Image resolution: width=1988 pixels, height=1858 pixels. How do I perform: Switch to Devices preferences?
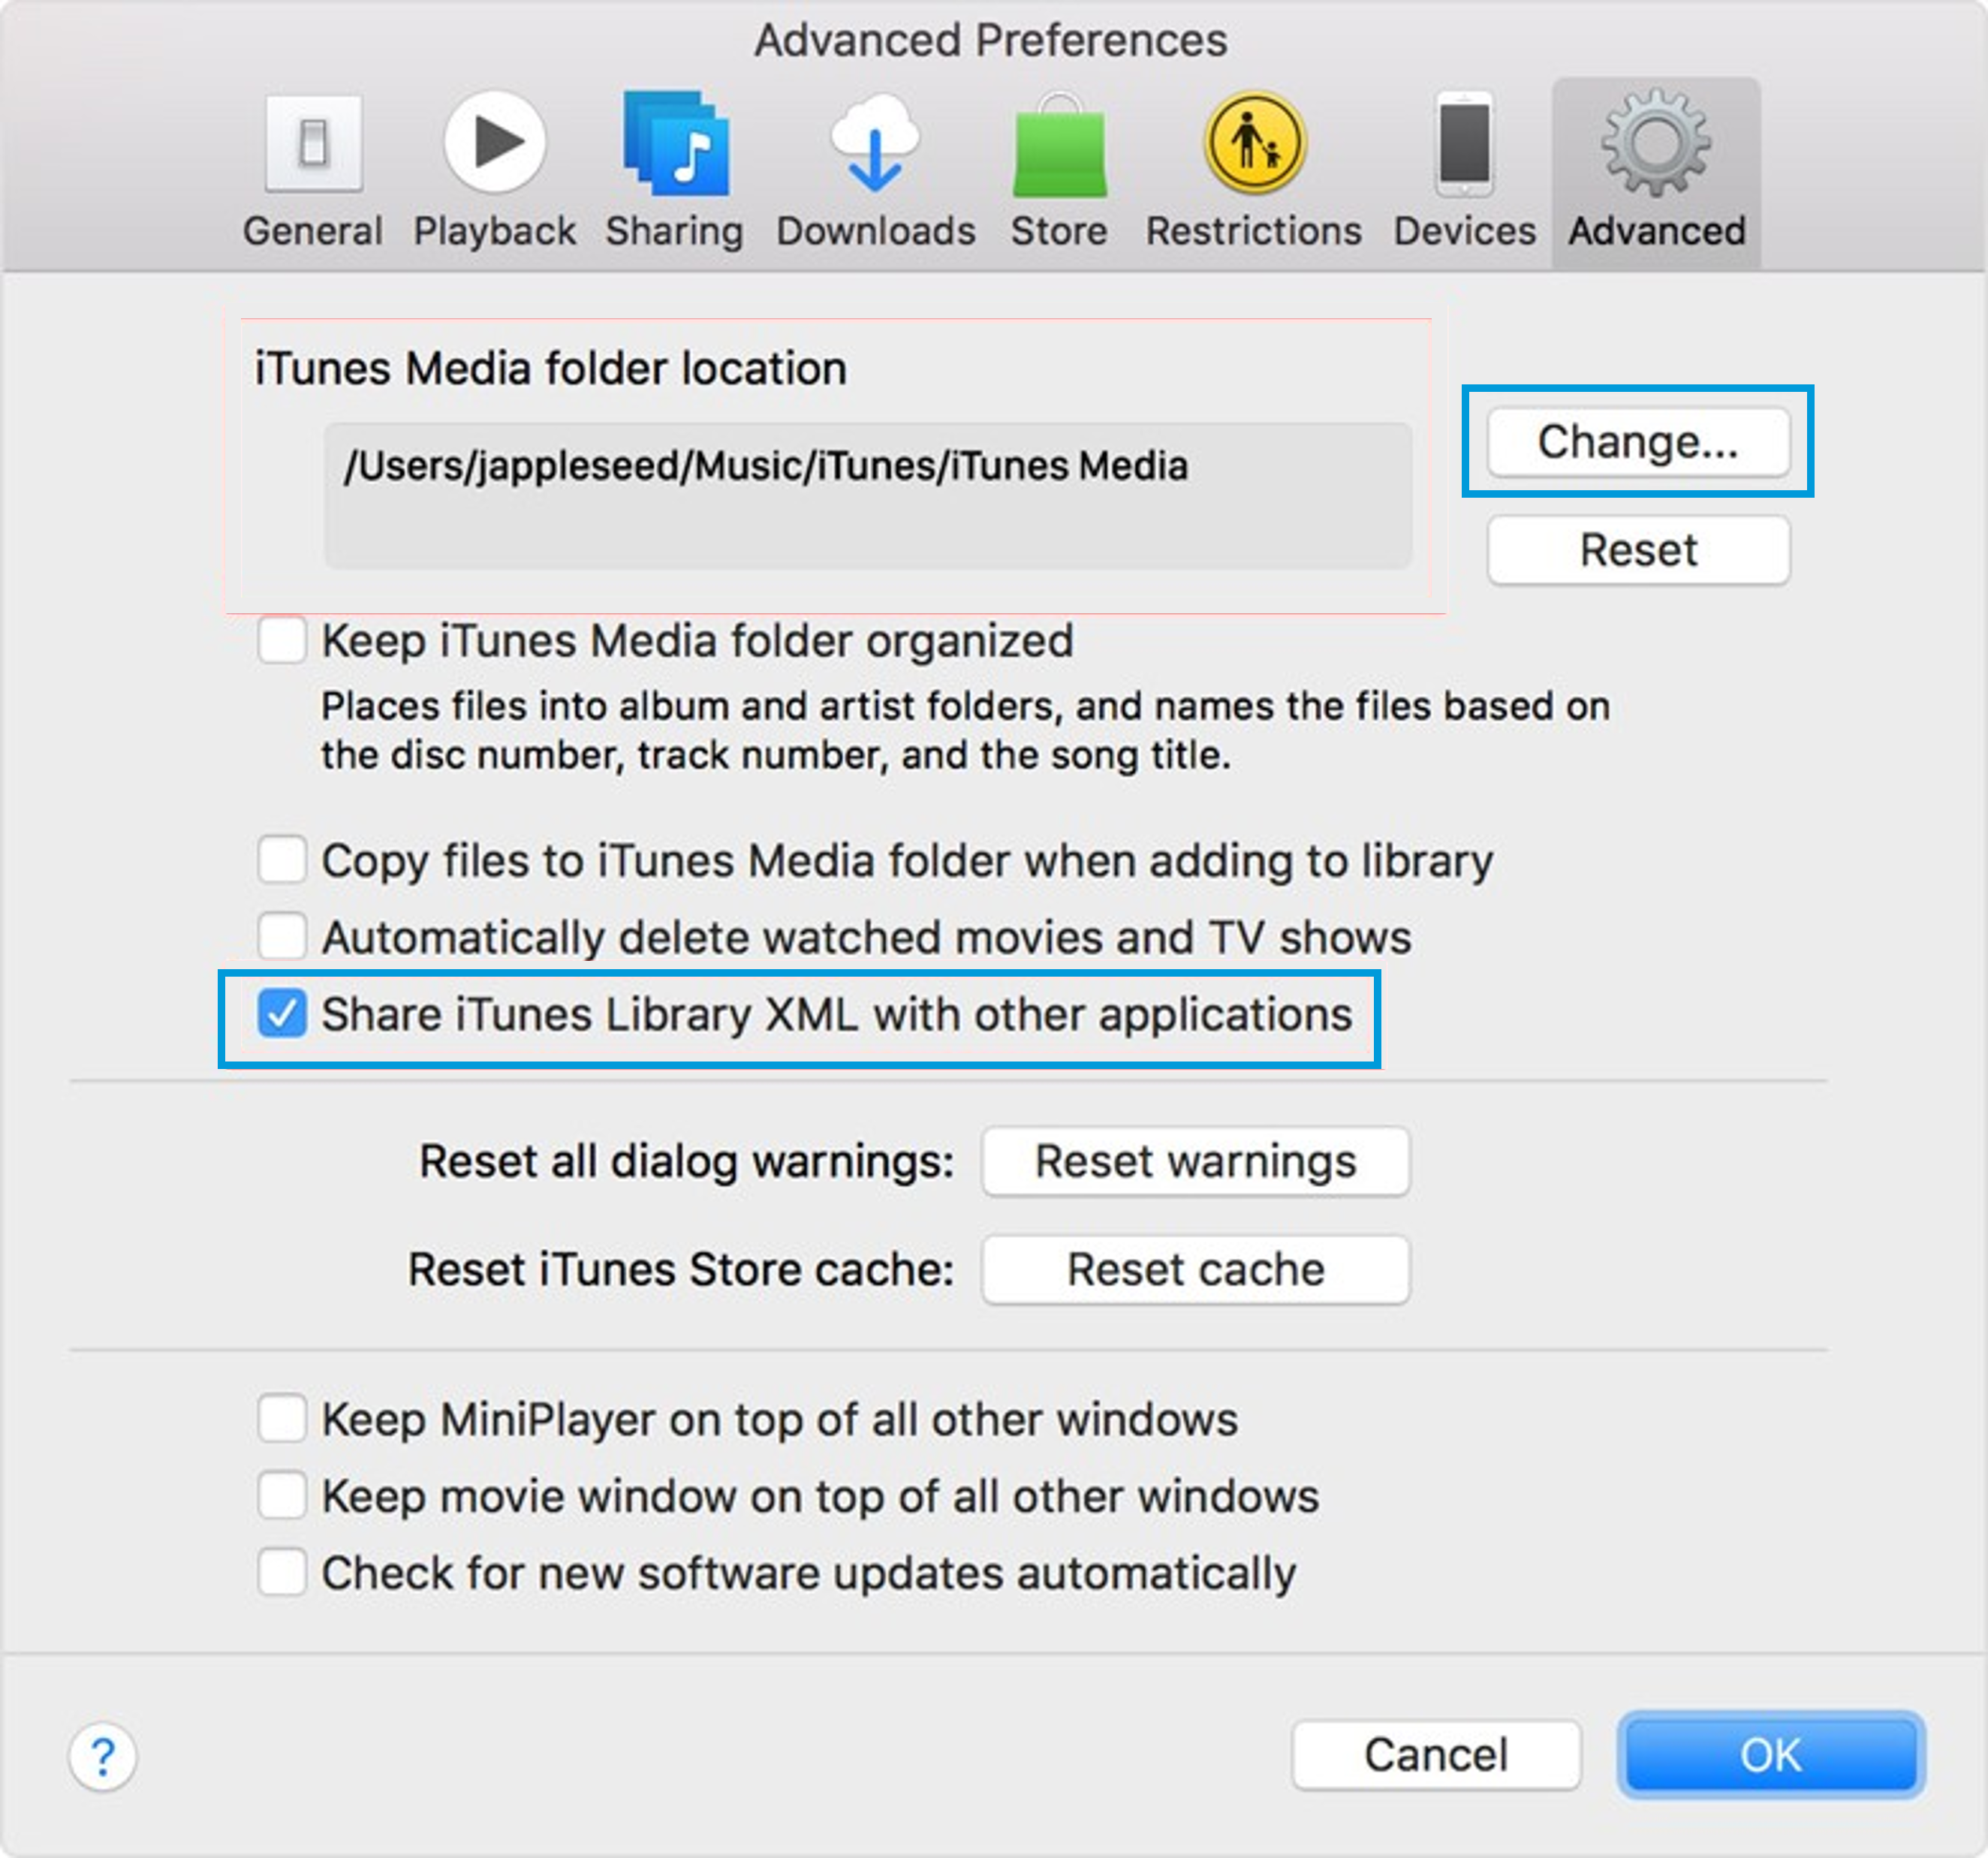pos(1465,171)
